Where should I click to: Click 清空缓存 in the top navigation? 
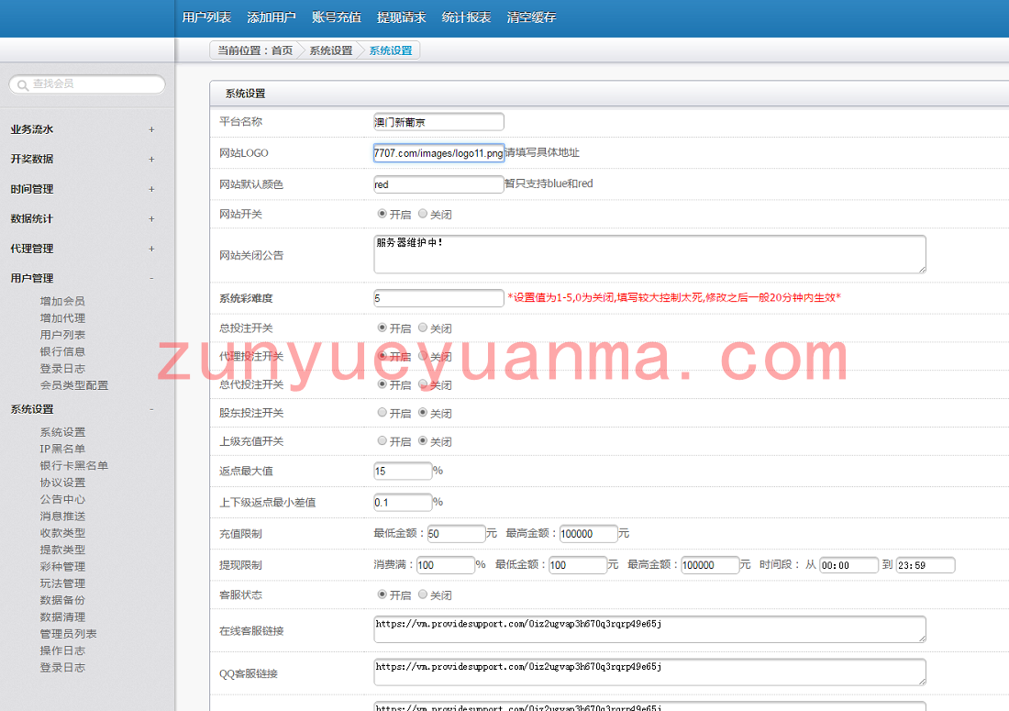pos(531,17)
